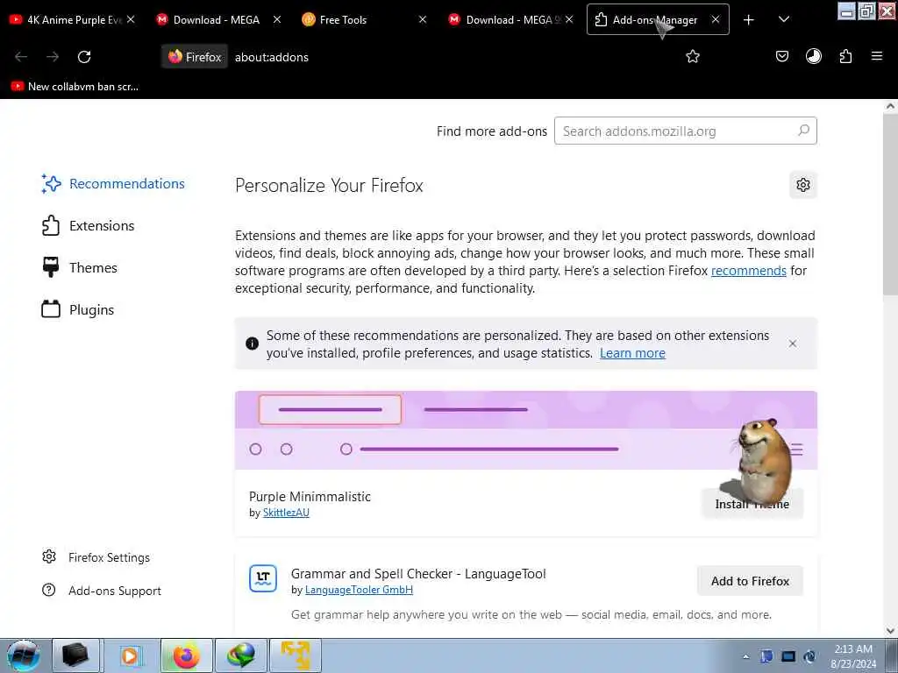The height and width of the screenshot is (673, 898).
Task: Click the globe sync icon in the system tray
Action: [809, 657]
